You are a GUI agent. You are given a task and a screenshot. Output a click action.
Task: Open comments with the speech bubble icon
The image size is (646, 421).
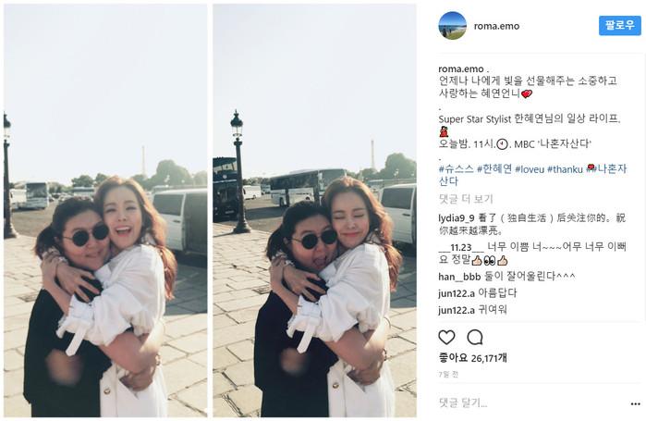tap(475, 338)
